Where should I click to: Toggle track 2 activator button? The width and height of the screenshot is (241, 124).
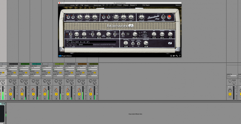10,94
